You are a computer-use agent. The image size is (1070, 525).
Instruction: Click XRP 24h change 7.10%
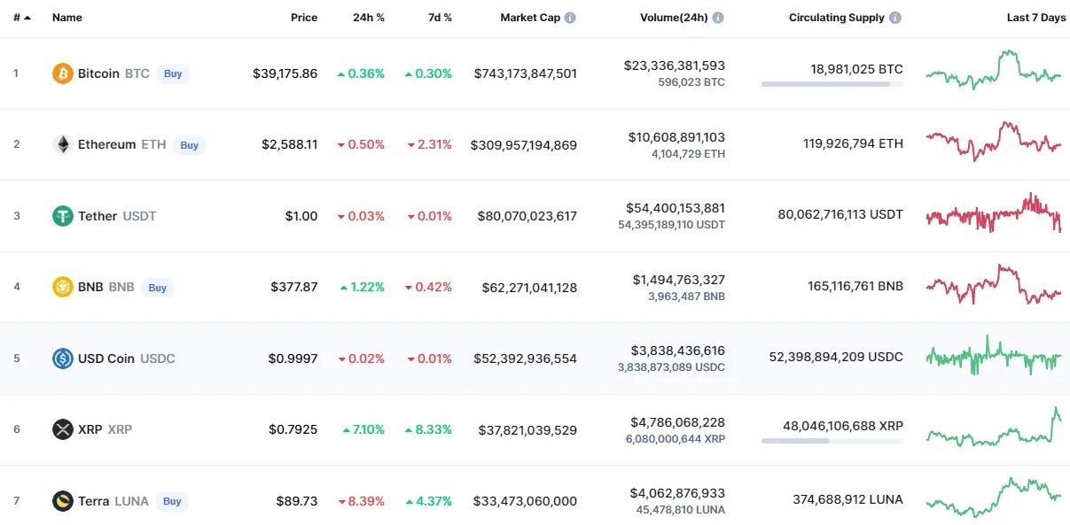[363, 429]
